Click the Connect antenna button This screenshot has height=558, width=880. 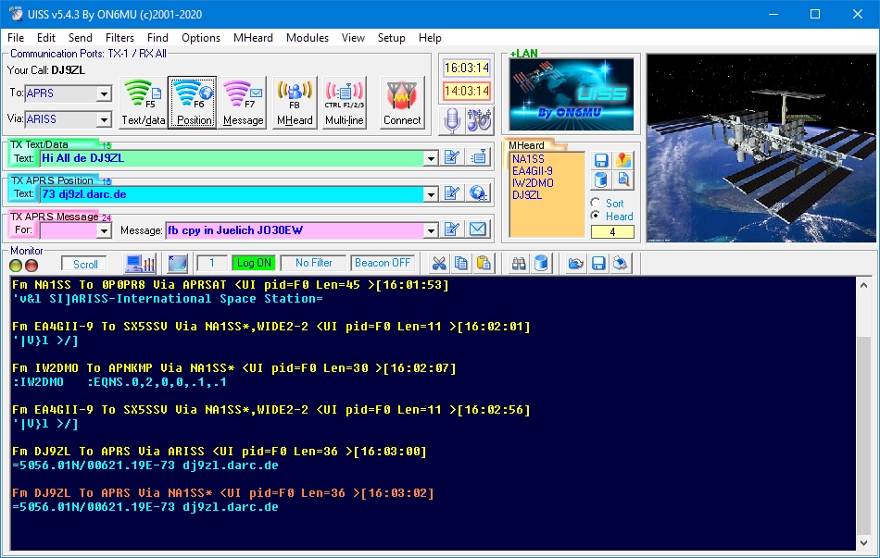tap(402, 103)
